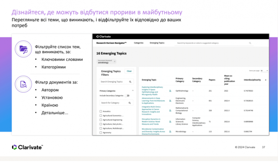Click the Microbiology primary category cell

click(181, 131)
